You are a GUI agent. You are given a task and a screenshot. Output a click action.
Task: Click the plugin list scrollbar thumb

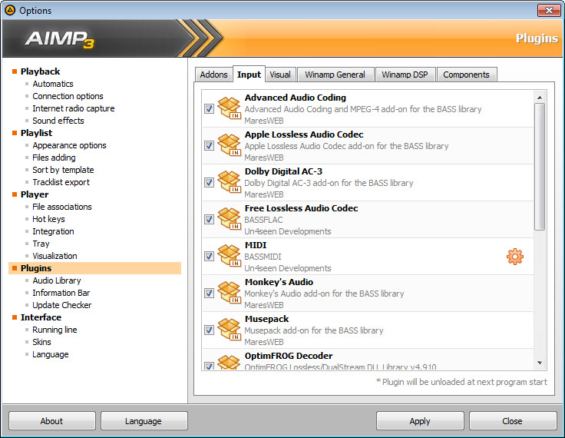pyautogui.click(x=540, y=166)
